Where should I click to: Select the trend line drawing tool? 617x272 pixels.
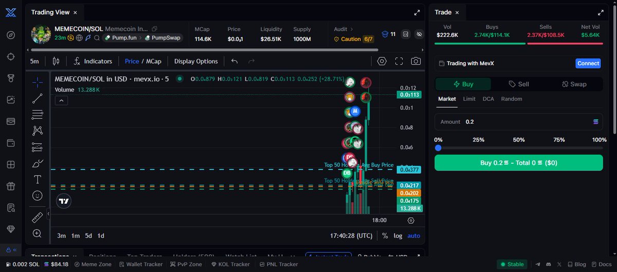coord(38,99)
